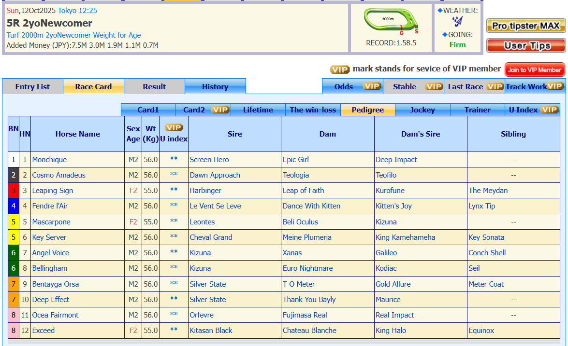Open the Pro tipster MAX button
Viewport: 568px width, 346px height.
tap(526, 26)
